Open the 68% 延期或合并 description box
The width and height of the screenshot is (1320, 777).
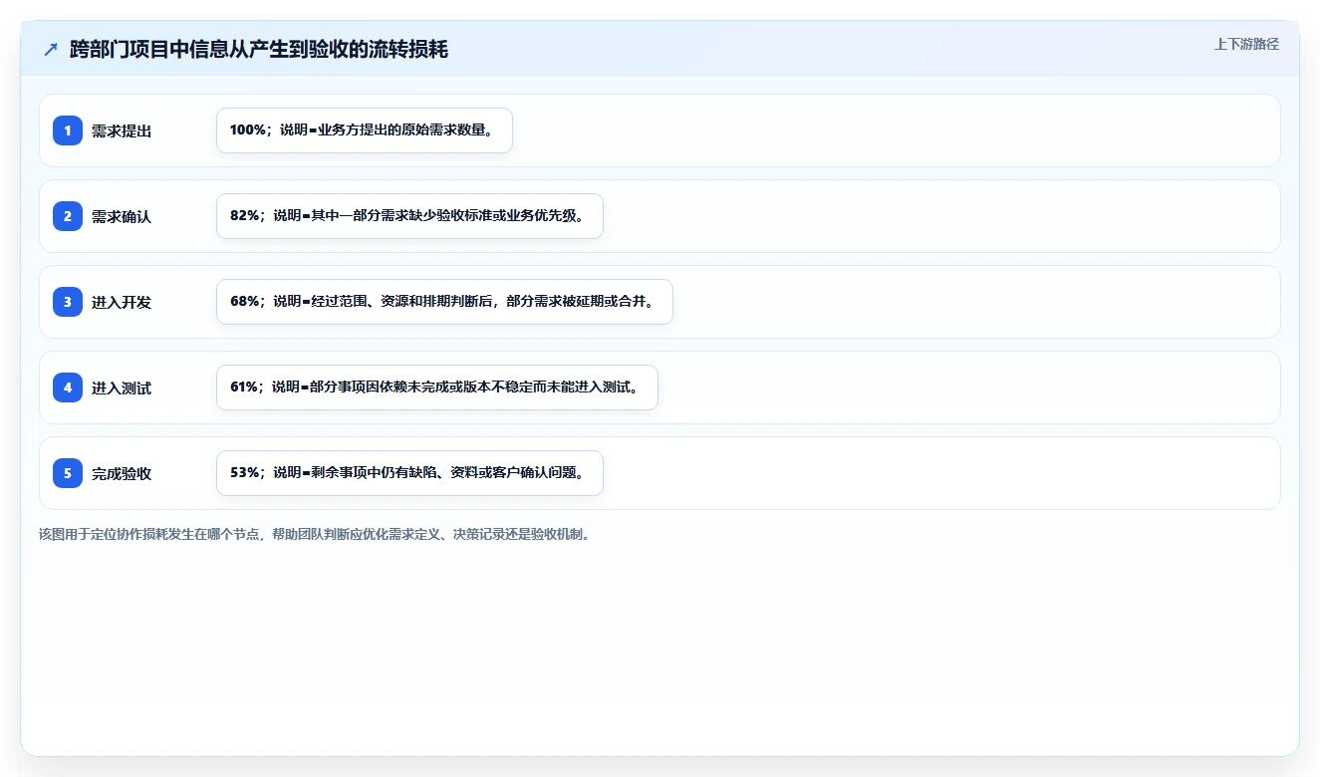(444, 302)
